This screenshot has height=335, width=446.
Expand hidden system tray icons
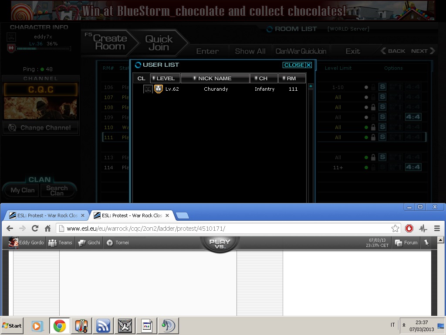(404, 325)
